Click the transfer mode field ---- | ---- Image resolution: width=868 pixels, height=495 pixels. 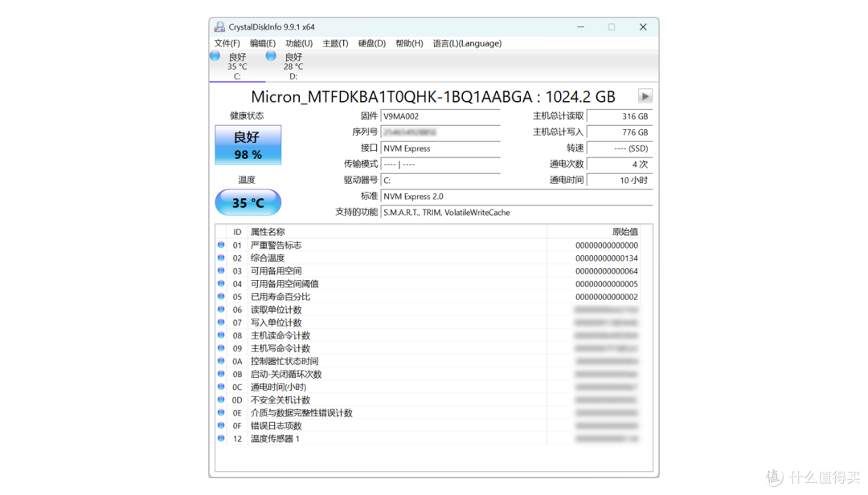point(440,164)
